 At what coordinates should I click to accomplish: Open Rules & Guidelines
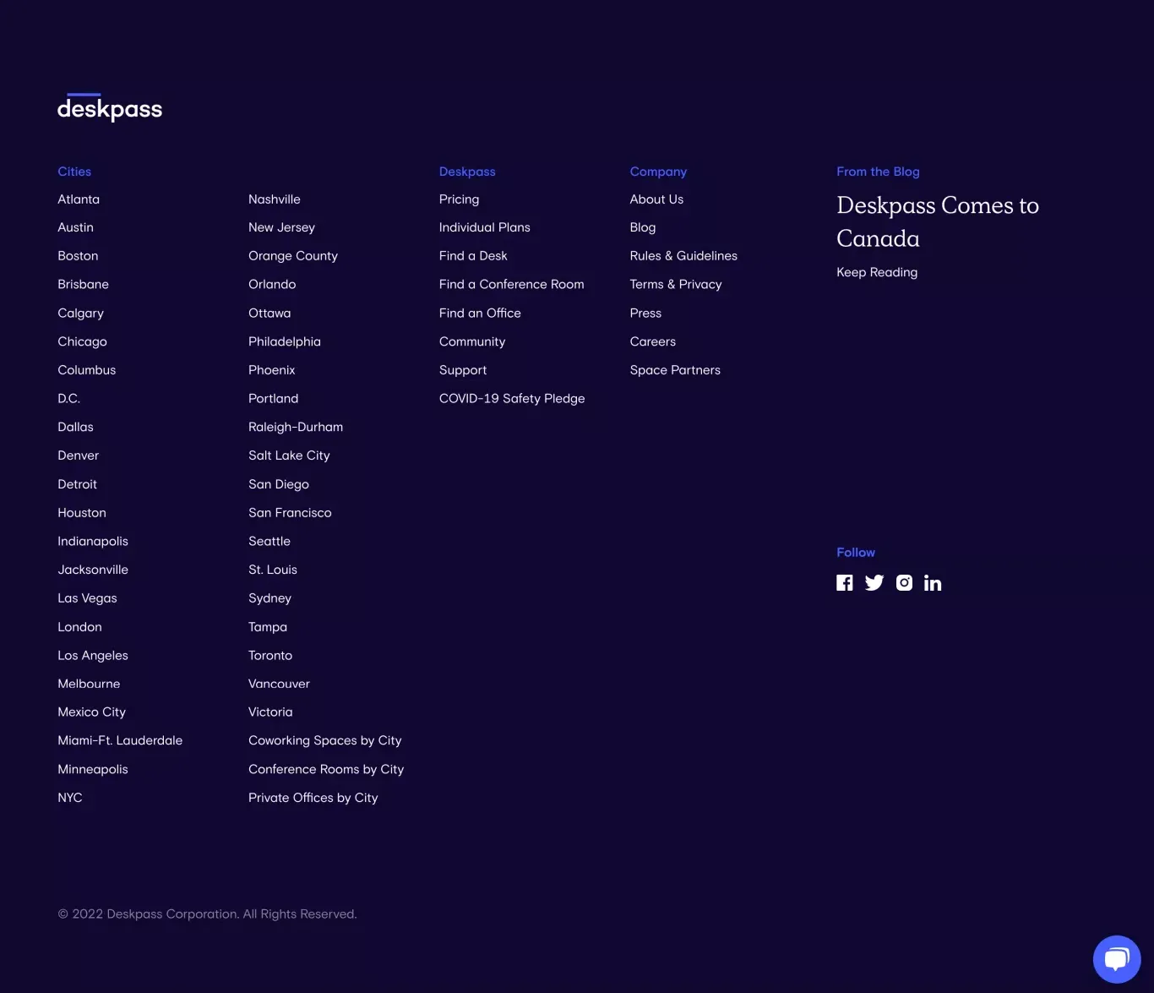tap(683, 256)
